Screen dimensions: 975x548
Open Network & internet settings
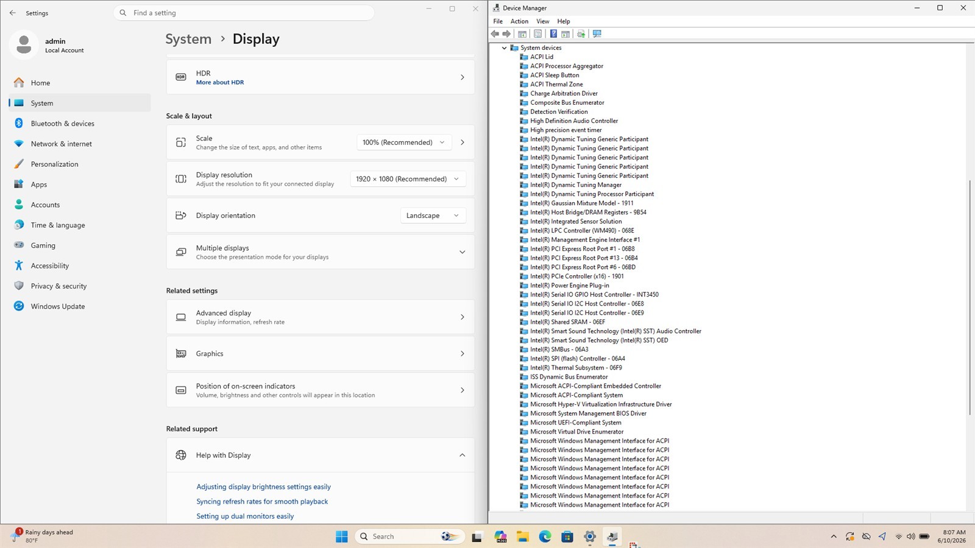tap(80, 144)
